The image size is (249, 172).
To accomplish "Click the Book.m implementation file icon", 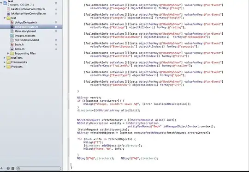I will 12,49.
